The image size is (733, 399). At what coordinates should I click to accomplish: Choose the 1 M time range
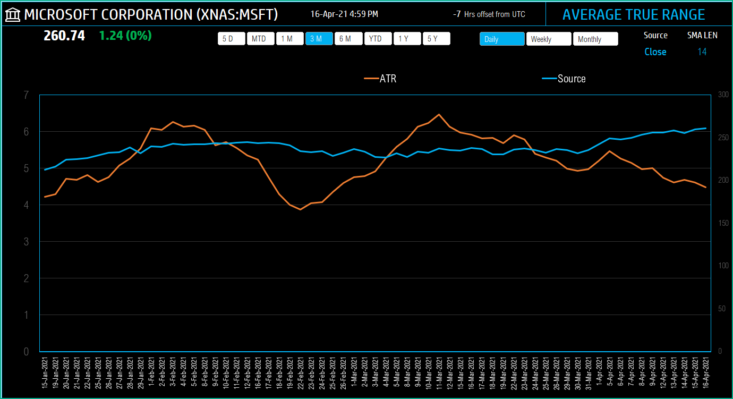[x=290, y=39]
